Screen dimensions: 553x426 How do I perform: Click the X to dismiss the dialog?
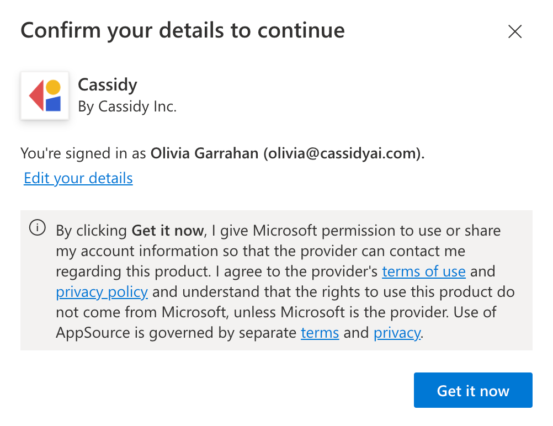coord(514,31)
